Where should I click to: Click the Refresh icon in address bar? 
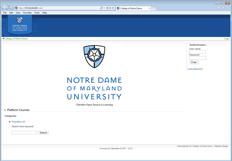coord(110,8)
